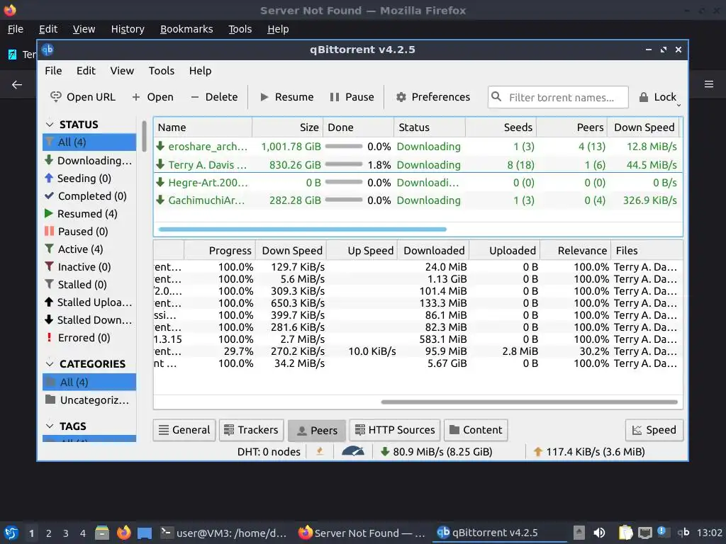
Task: Click the qBittorrent logo in the title bar
Action: tap(48, 50)
